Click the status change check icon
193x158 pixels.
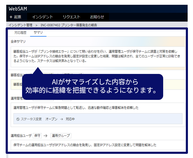click(18, 119)
